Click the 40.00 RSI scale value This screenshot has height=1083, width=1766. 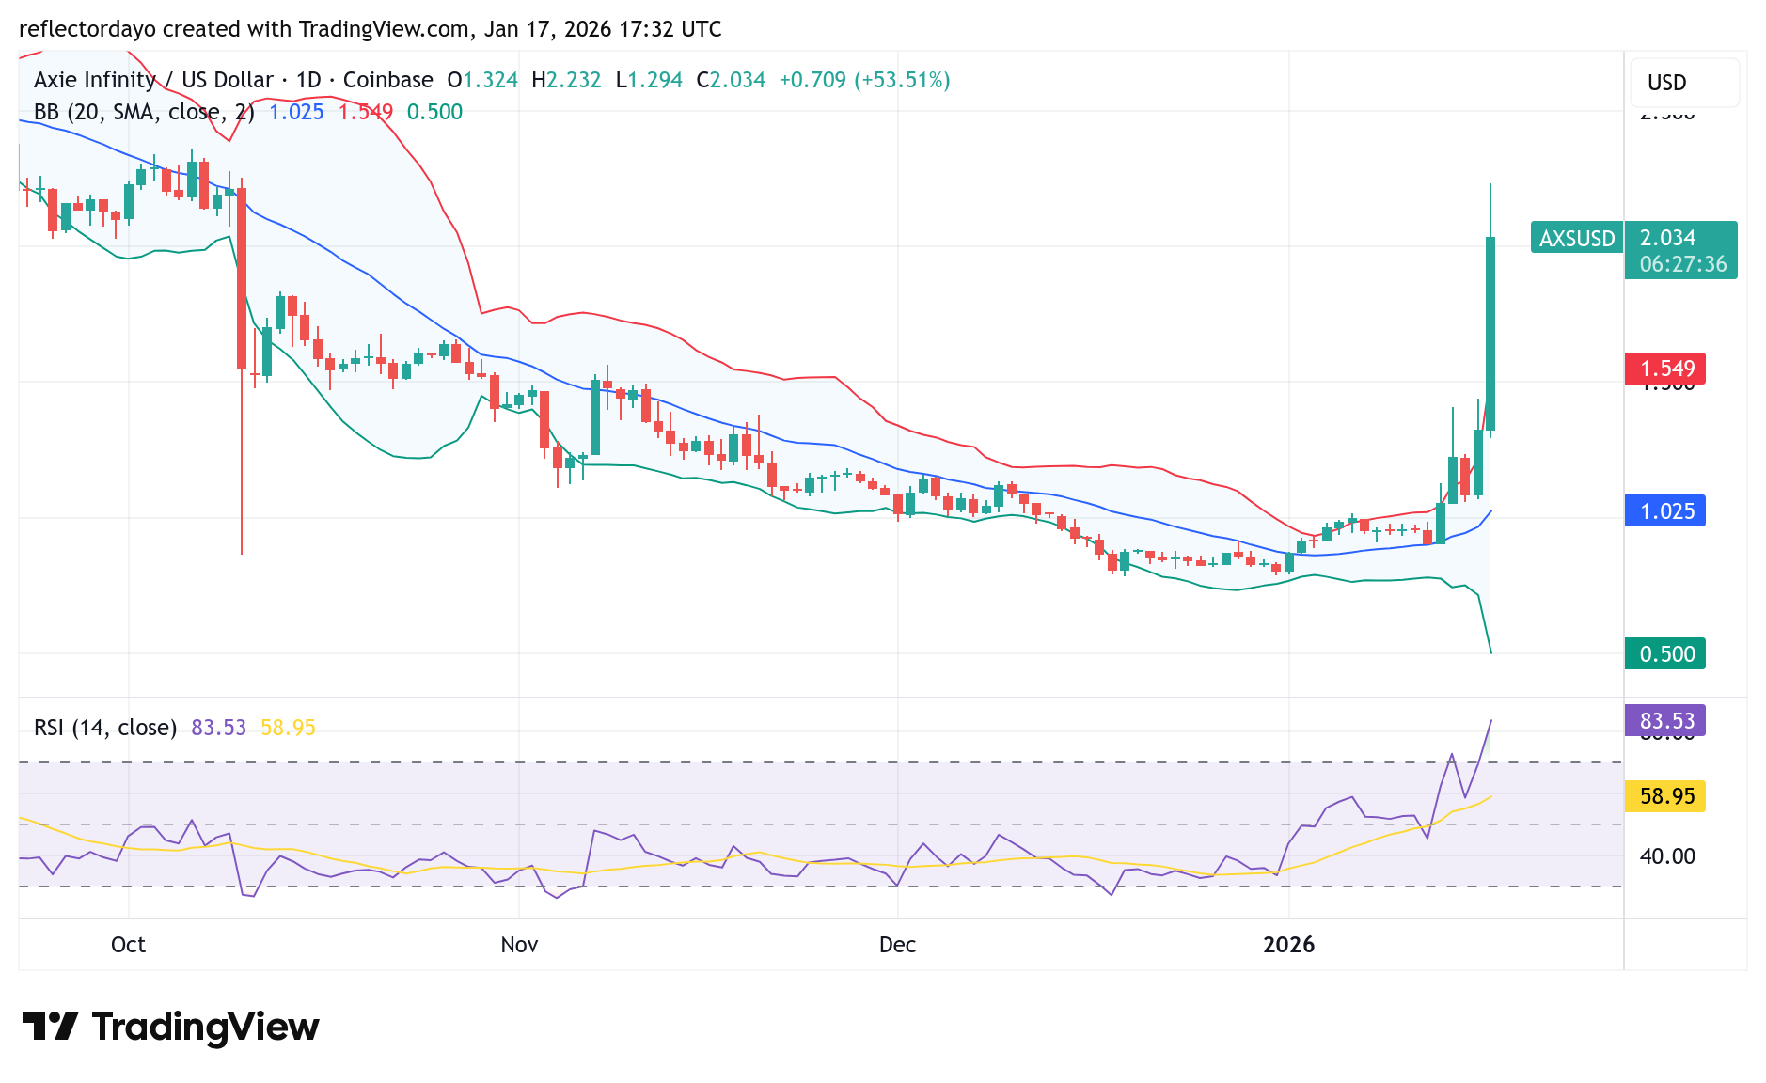pyautogui.click(x=1667, y=856)
